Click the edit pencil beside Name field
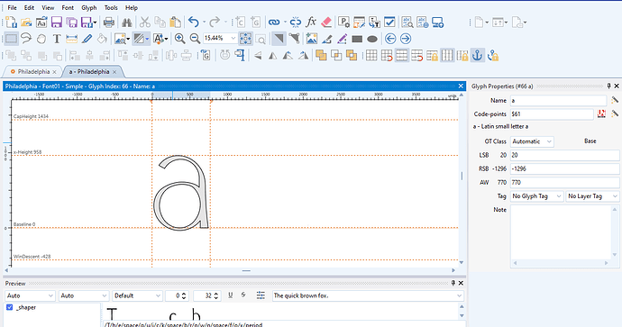The width and height of the screenshot is (622, 327). pyautogui.click(x=615, y=100)
